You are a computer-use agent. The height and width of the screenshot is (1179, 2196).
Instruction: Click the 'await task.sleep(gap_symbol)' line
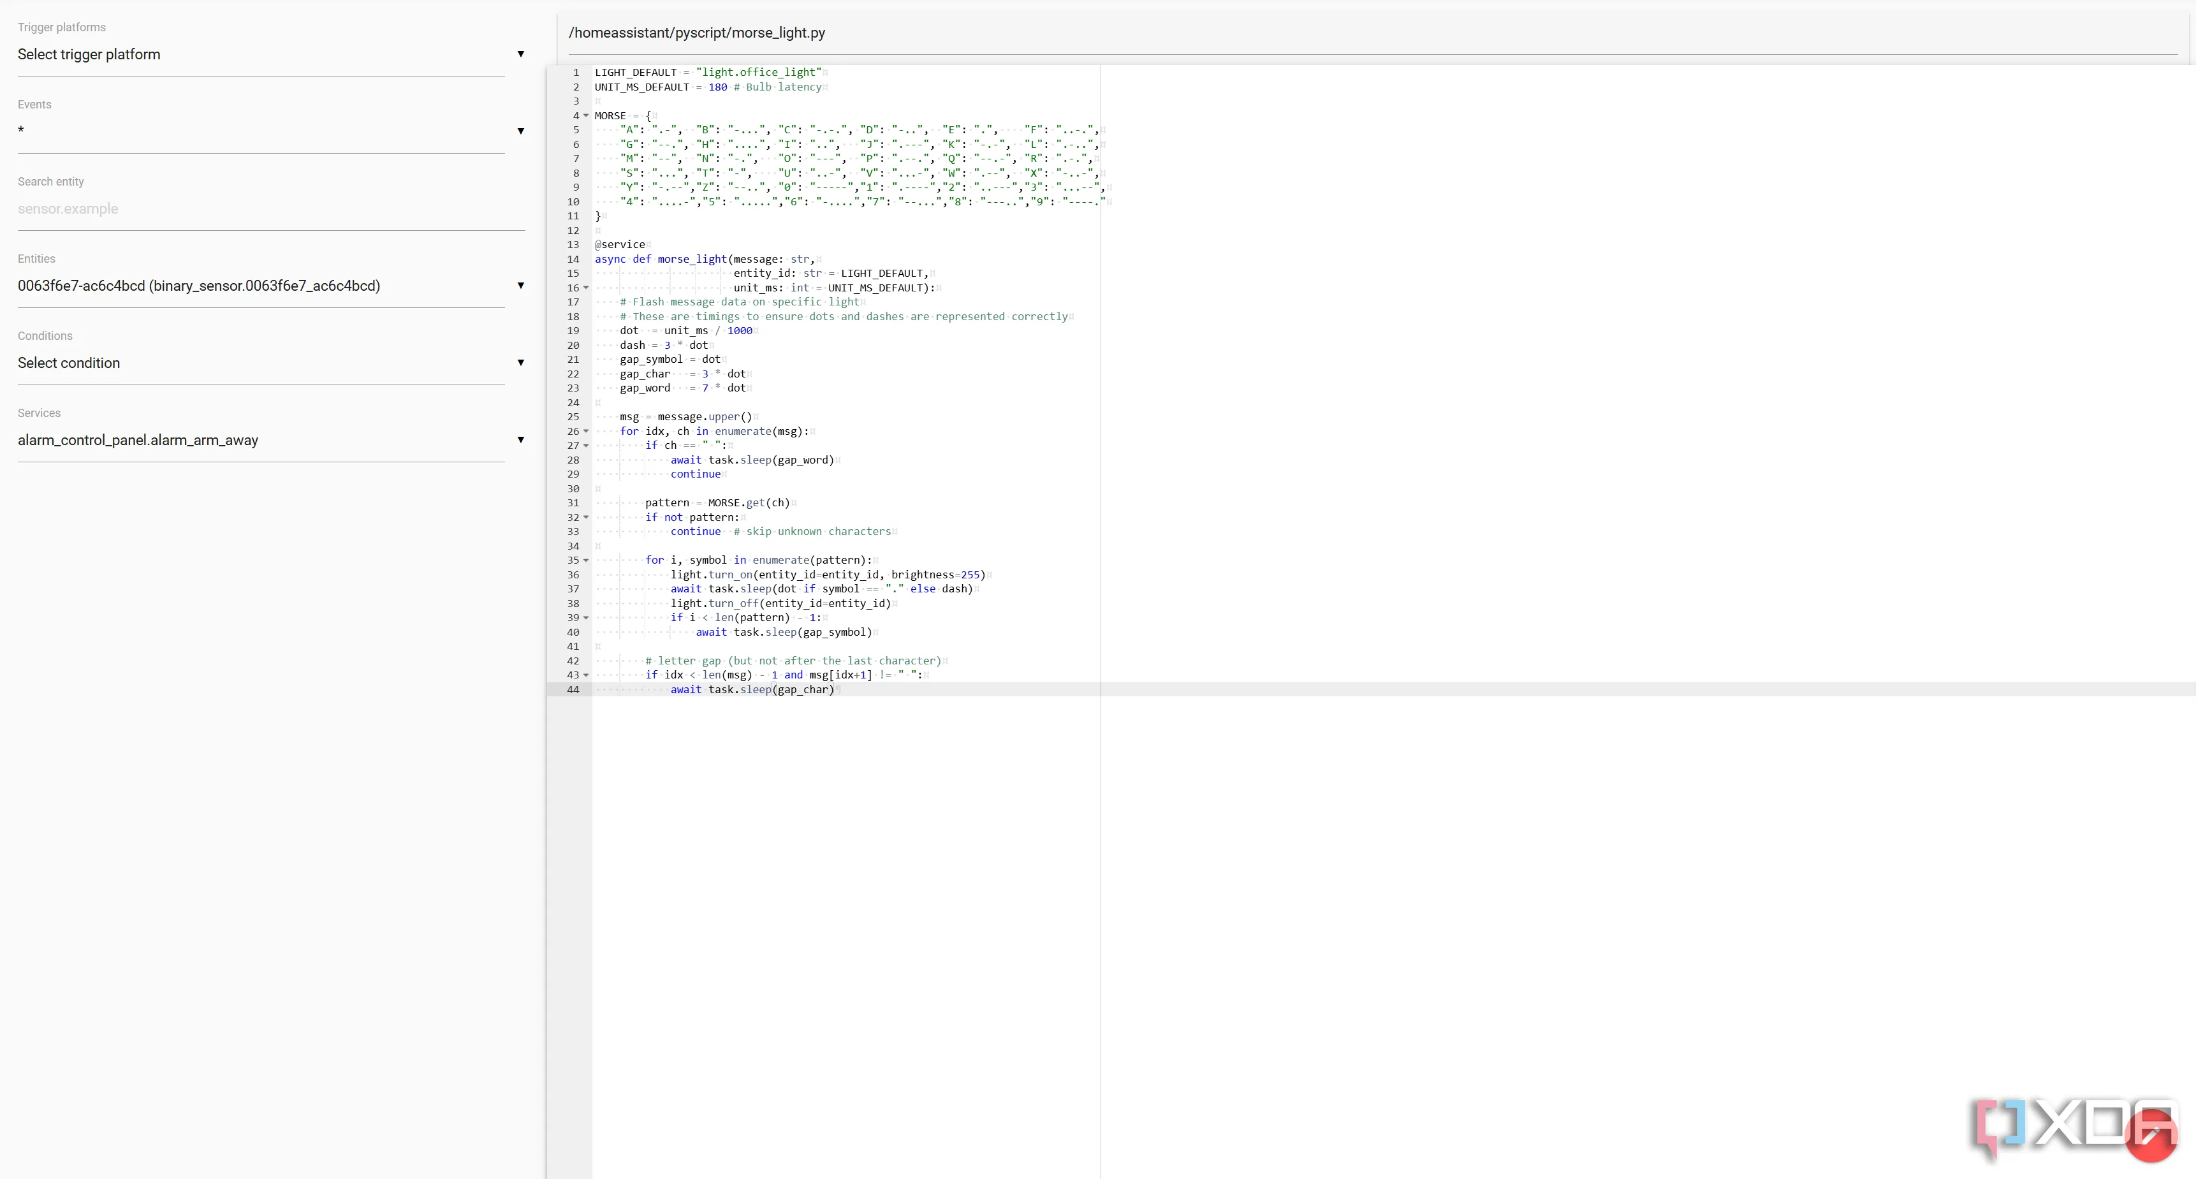784,633
